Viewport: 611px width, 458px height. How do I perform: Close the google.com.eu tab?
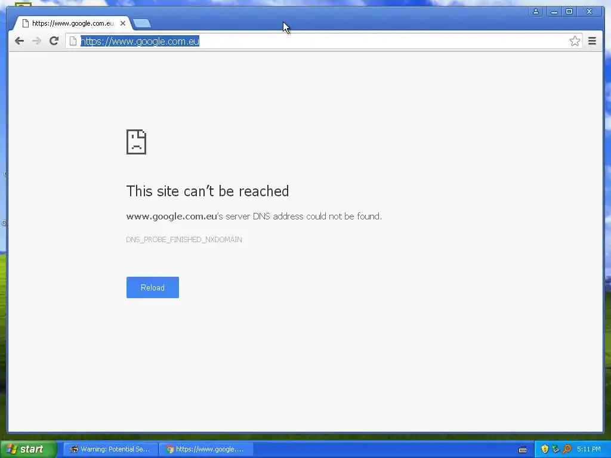click(123, 23)
